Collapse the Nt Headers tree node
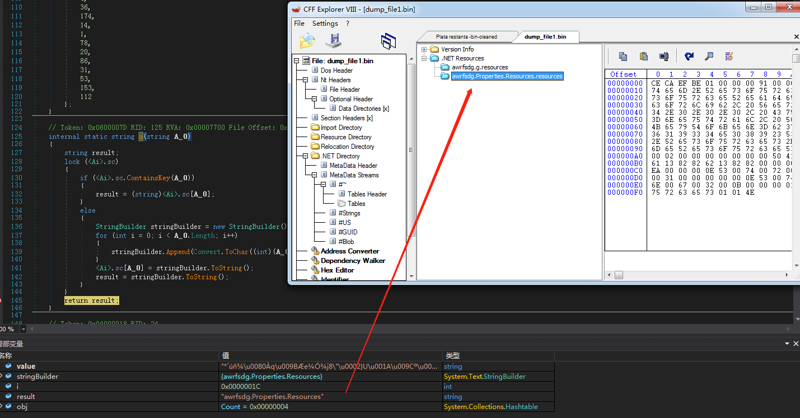800x418 pixels. (306, 80)
